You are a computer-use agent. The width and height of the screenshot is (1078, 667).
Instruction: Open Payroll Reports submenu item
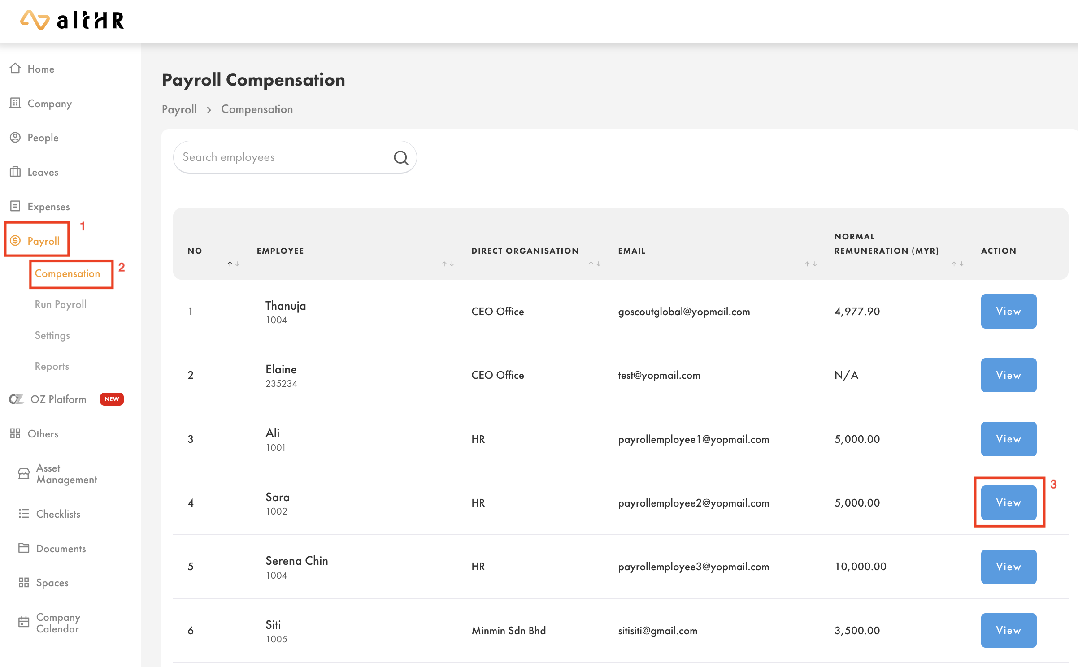tap(52, 366)
